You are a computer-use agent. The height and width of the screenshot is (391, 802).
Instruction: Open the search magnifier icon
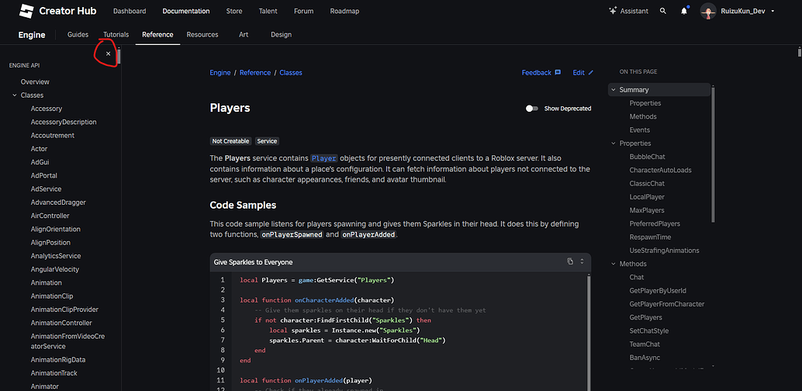(662, 11)
